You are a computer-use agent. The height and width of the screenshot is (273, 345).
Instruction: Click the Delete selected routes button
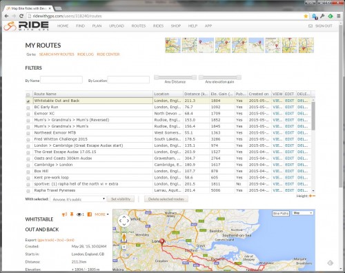pyautogui.click(x=166, y=199)
